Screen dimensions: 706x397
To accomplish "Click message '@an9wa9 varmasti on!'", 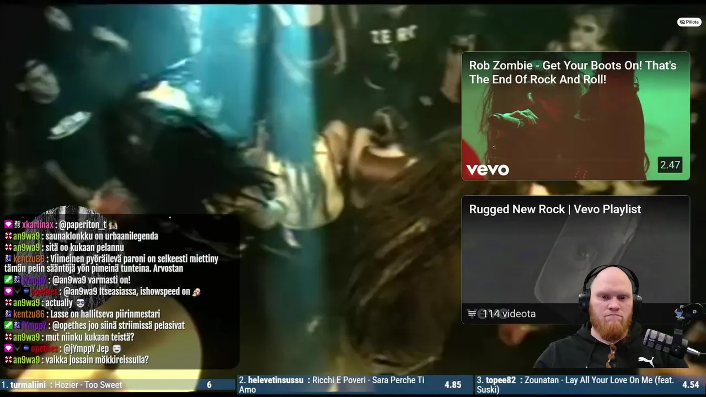I will pos(92,280).
